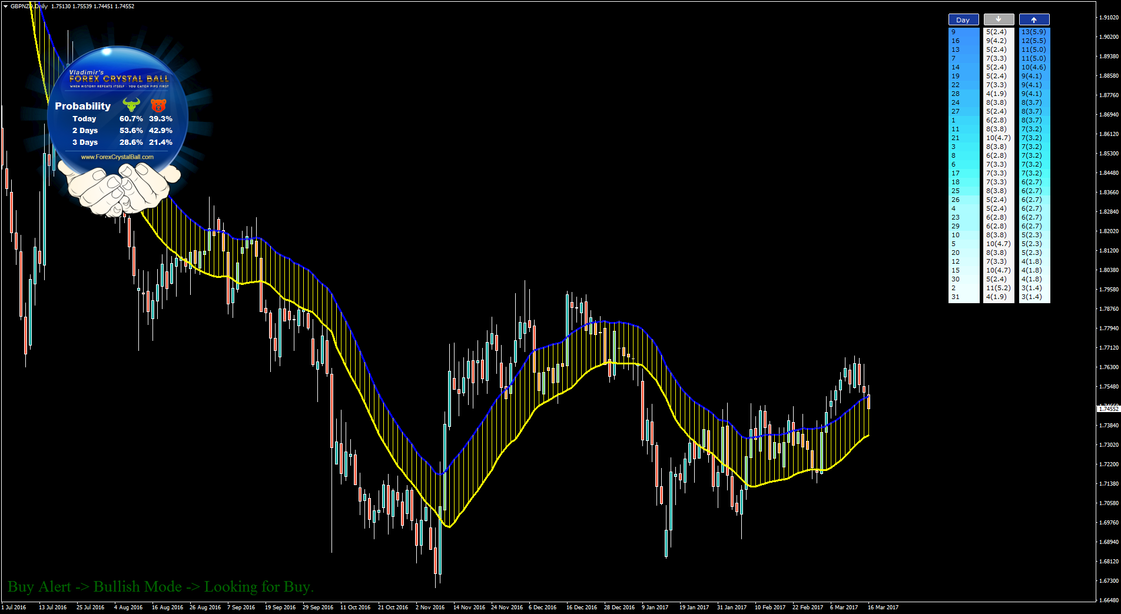Screen dimensions: 1121x614
Task: Click the 1.91020 price scale level
Action: click(x=1108, y=18)
